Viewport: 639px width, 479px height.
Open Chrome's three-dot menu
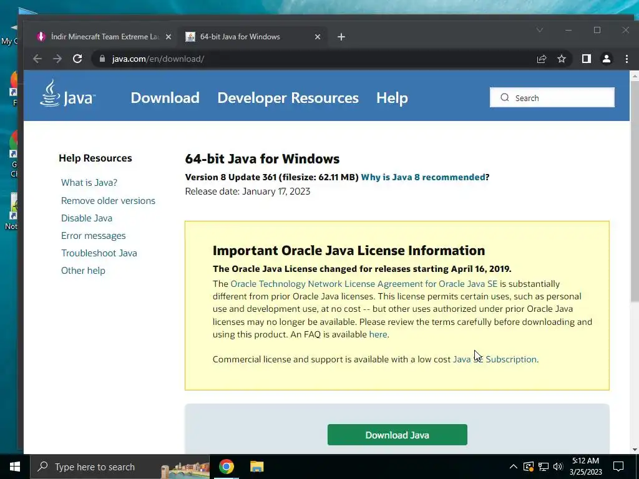(627, 59)
